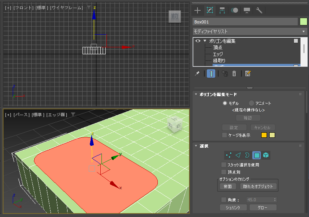Enable スタック選択を使用 checkbox
309x217 pixels.
[x=224, y=165]
